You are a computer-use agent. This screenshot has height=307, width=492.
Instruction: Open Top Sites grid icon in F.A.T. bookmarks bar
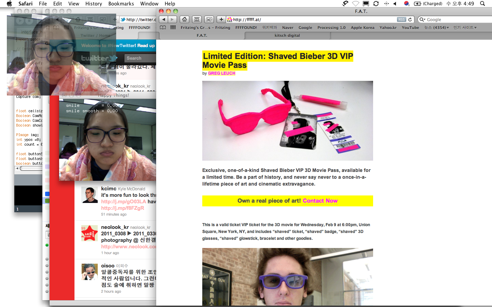click(x=173, y=28)
